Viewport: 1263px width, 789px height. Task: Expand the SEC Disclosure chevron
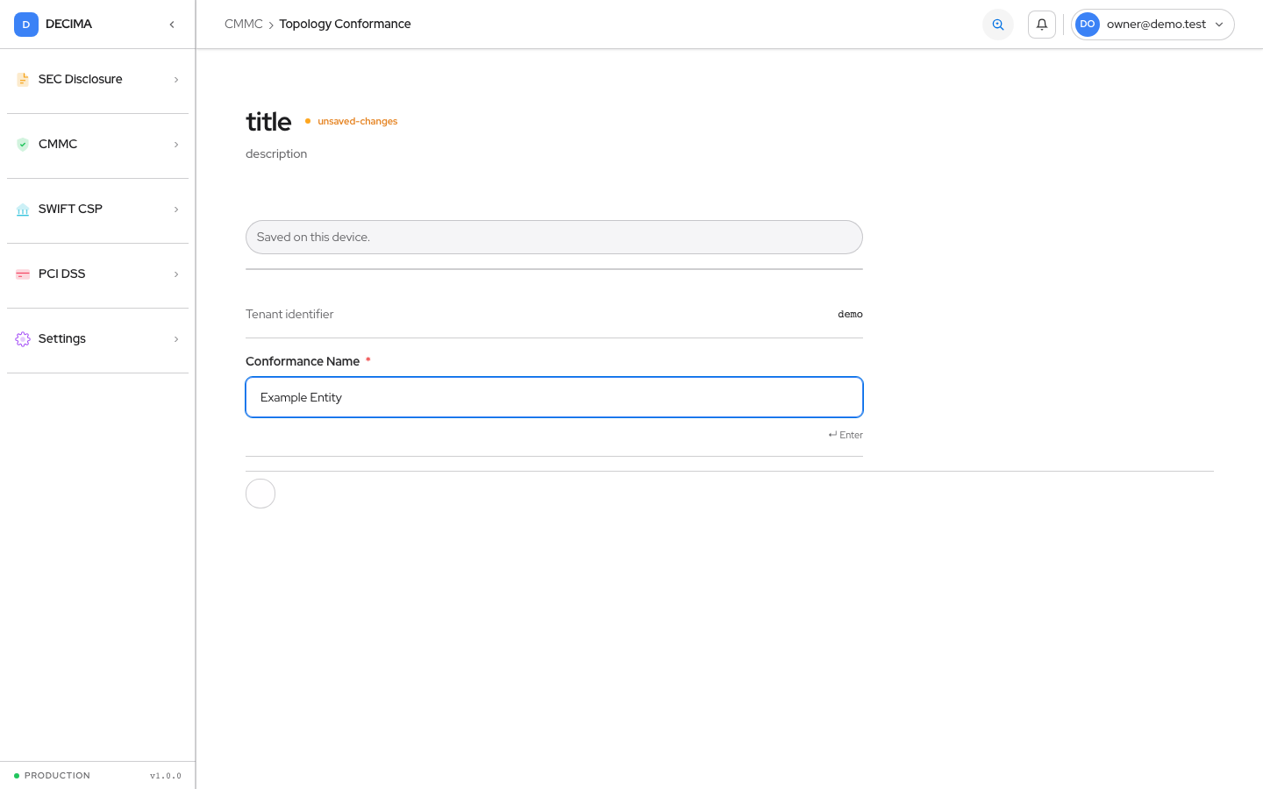point(176,80)
